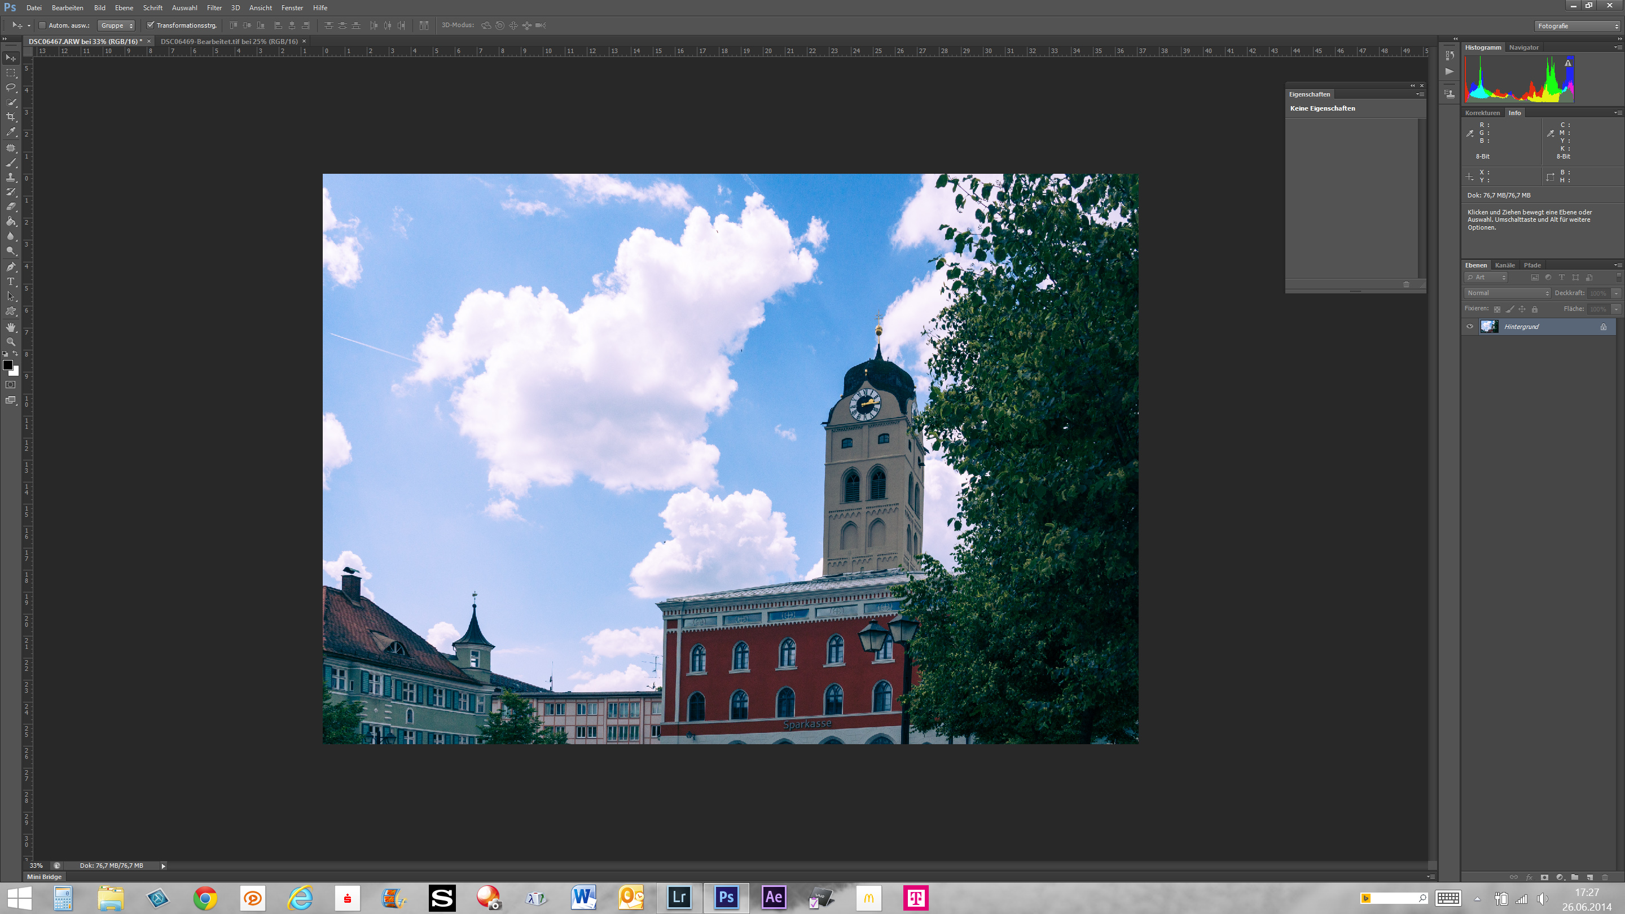1625x914 pixels.
Task: Select the Brush tool
Action: [11, 162]
